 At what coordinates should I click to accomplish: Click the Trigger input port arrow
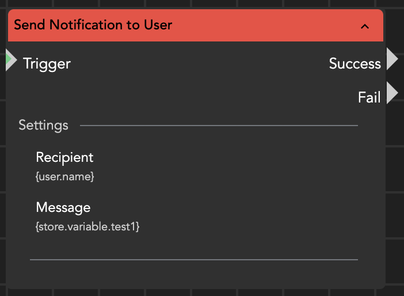[12, 61]
